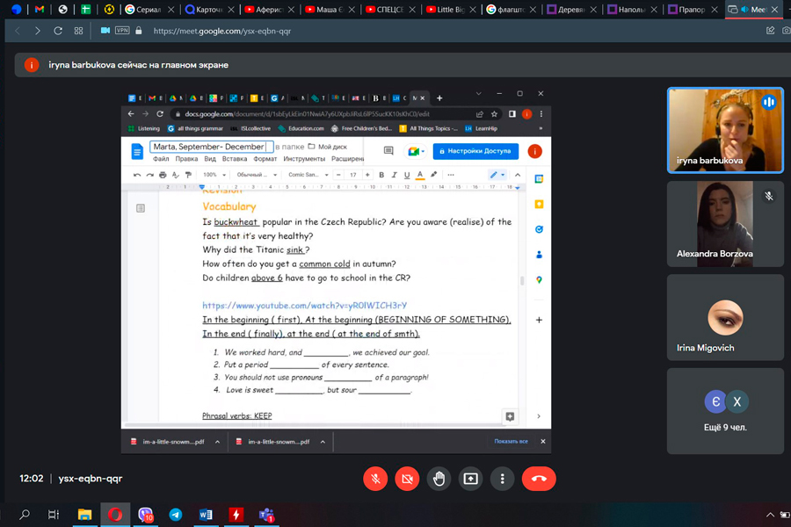Open Telegram from the Windows taskbar
The width and height of the screenshot is (791, 527).
(x=176, y=515)
